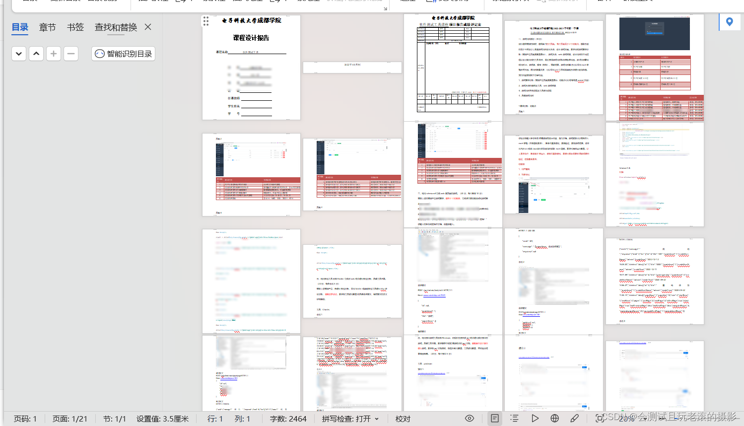Click 节: 1/1 in status bar
This screenshot has width=744, height=426.
pyautogui.click(x=115, y=419)
